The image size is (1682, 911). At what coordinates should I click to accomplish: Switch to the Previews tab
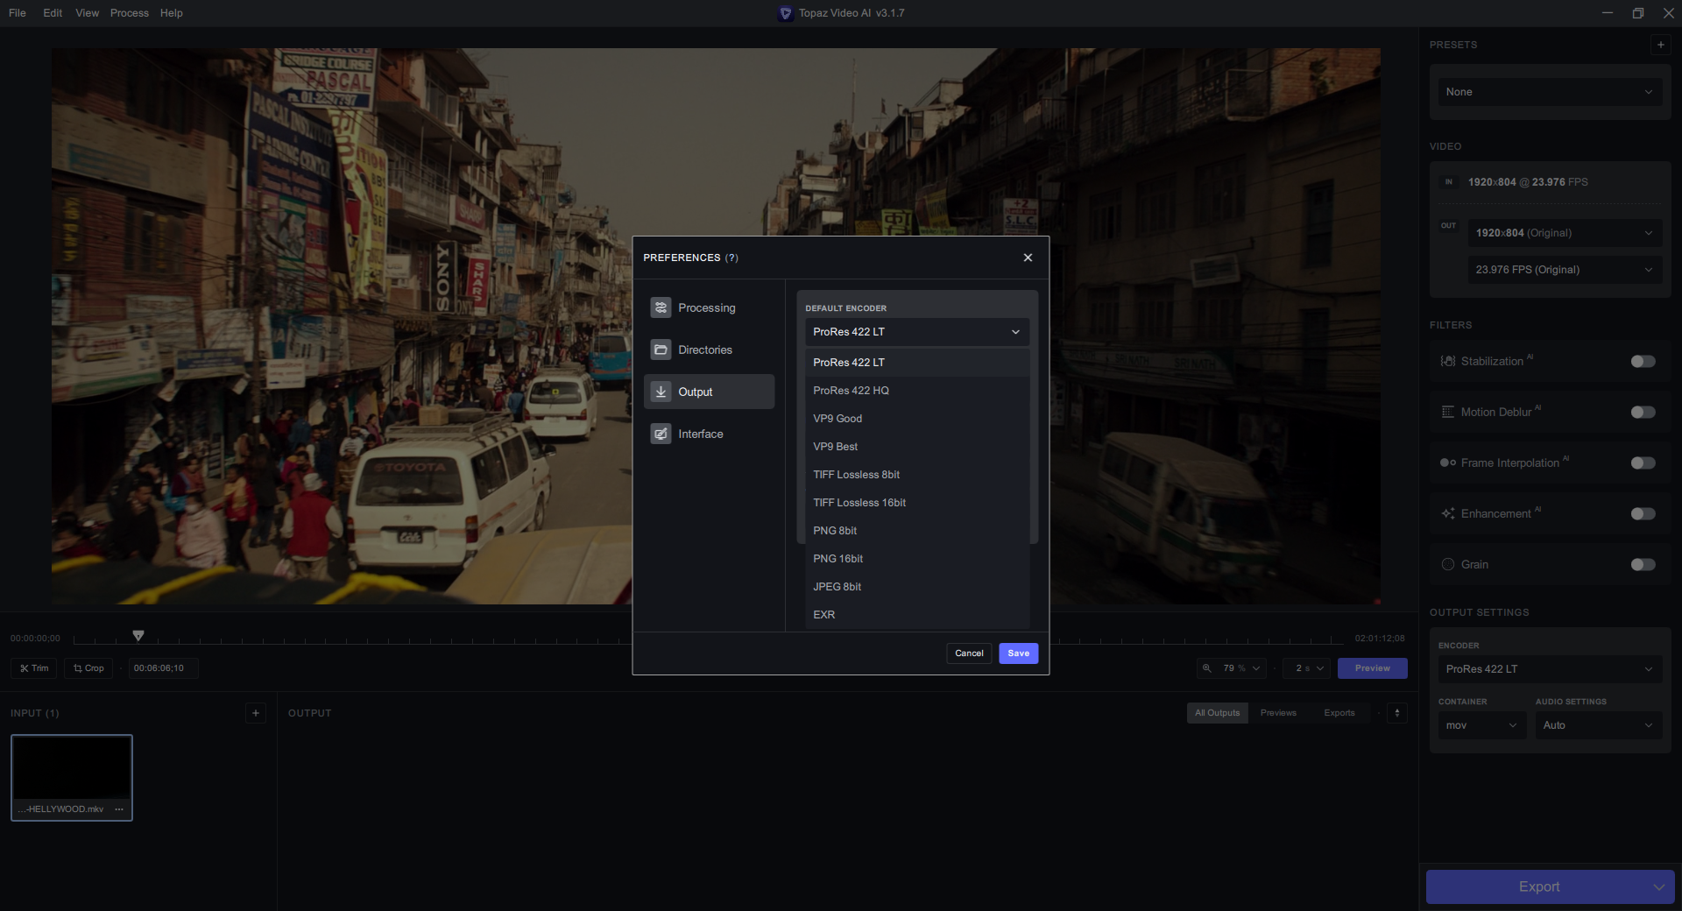pos(1278,713)
